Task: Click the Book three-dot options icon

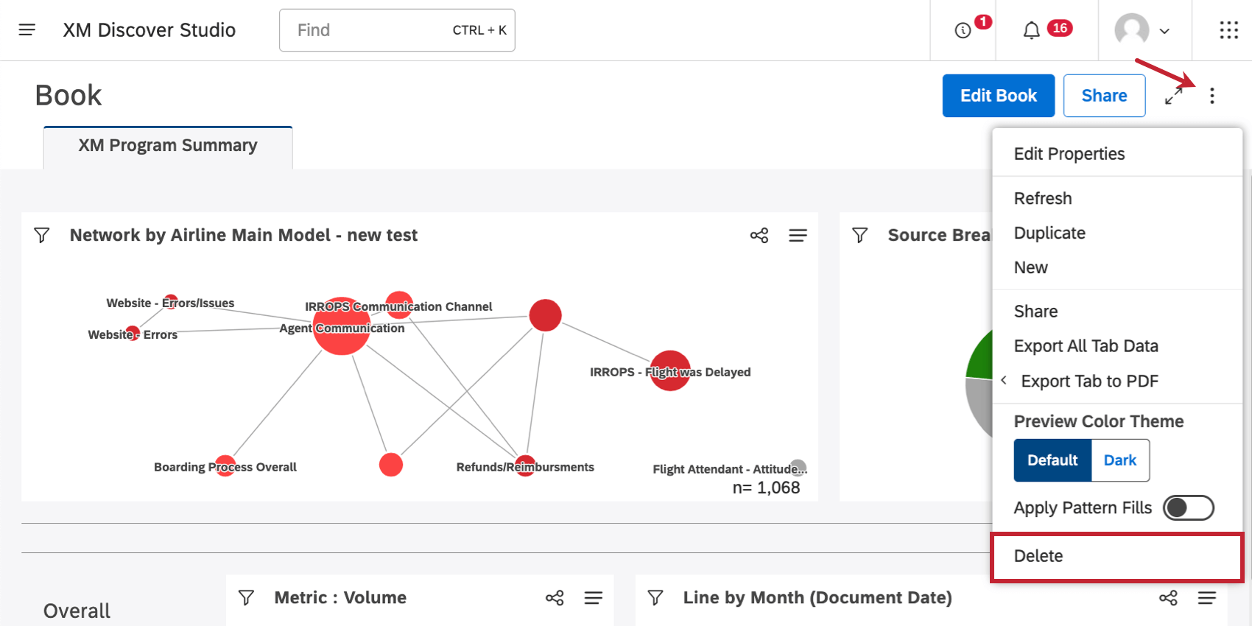Action: point(1211,96)
